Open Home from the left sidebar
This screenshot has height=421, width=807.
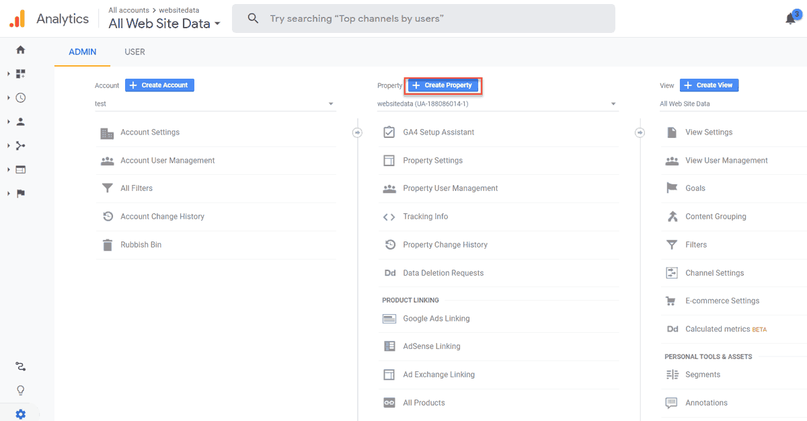(x=20, y=50)
